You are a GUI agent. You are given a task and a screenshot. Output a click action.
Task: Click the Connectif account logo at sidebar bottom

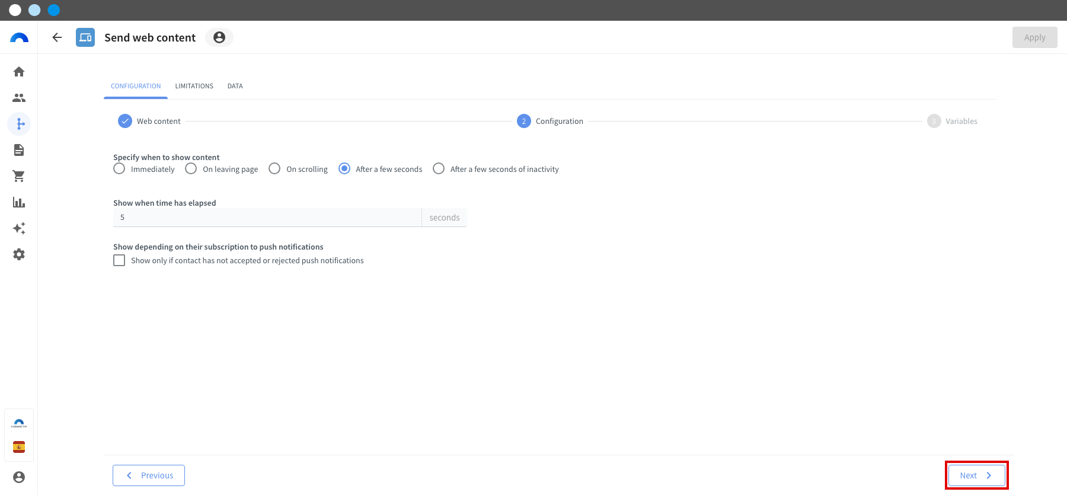[x=19, y=423]
